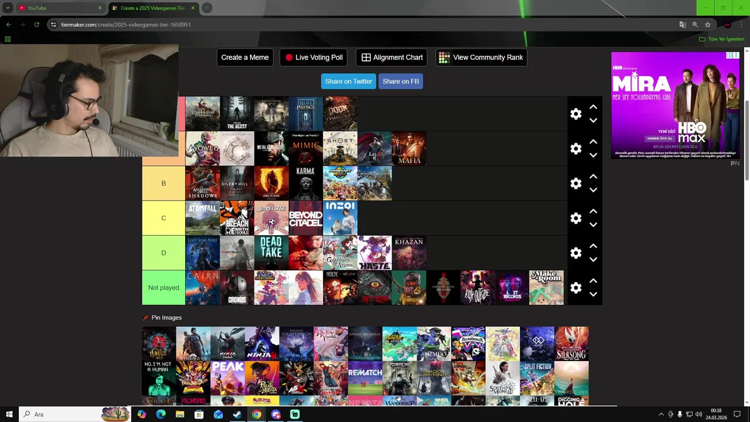Select the Mimic game tile
This screenshot has height=422, width=750.
click(306, 149)
